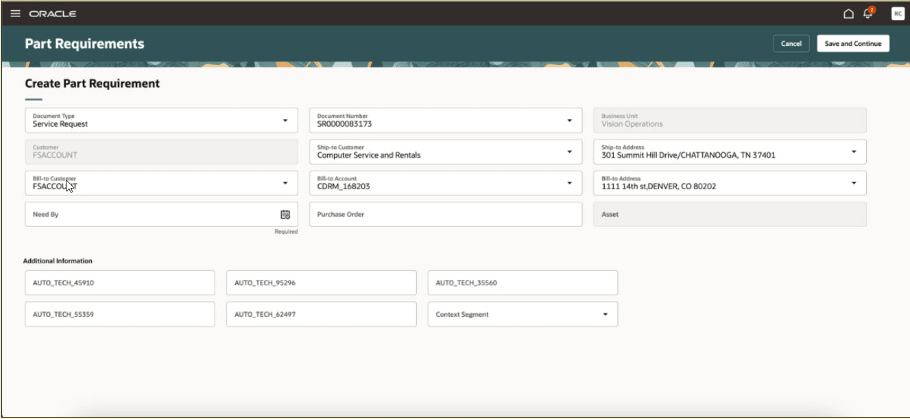910x419 pixels.
Task: Expand the Ship-to Address dropdown
Action: pos(854,152)
